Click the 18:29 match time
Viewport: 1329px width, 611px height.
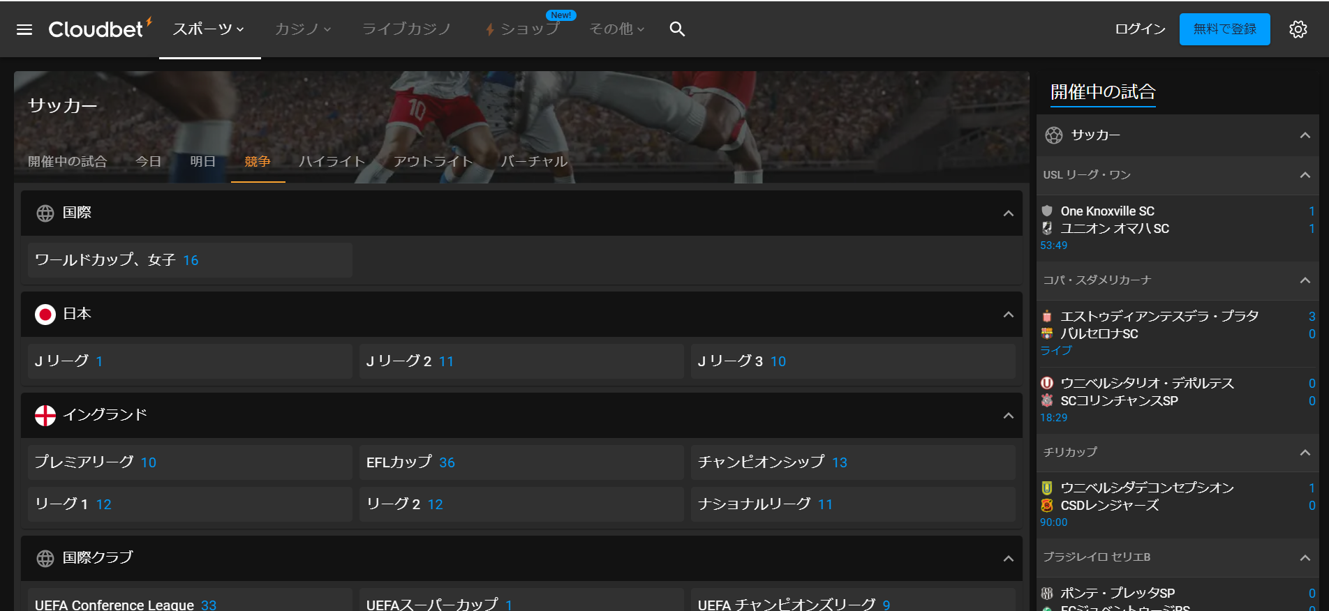point(1054,418)
